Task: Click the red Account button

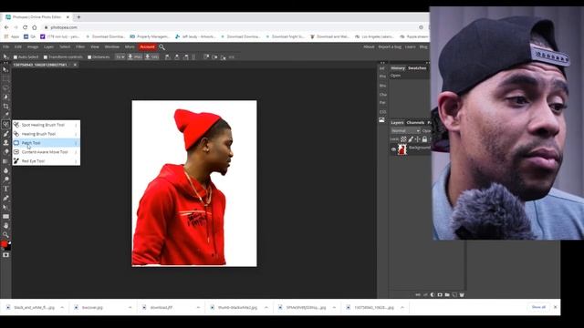Action: 147,46
